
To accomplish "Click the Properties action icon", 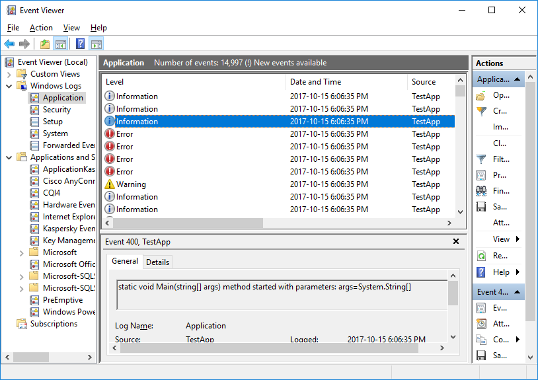I will tap(481, 175).
